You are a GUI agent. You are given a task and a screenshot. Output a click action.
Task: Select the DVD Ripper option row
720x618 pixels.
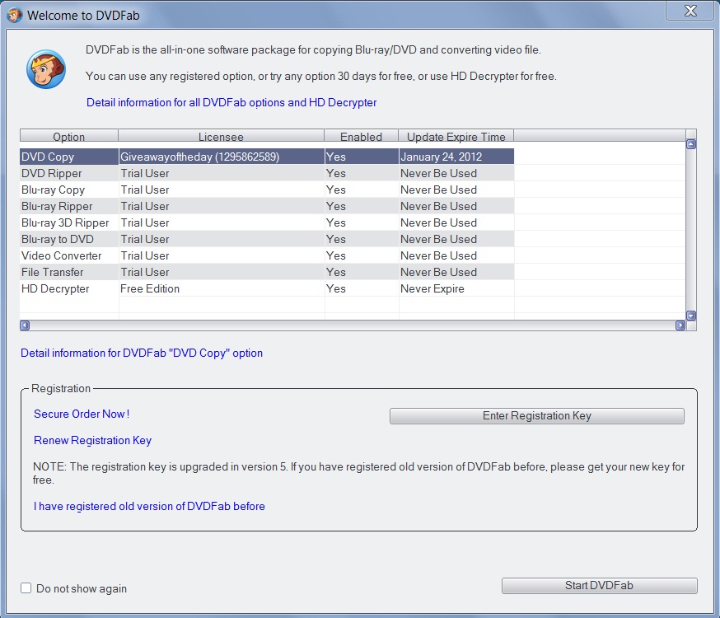click(x=267, y=173)
